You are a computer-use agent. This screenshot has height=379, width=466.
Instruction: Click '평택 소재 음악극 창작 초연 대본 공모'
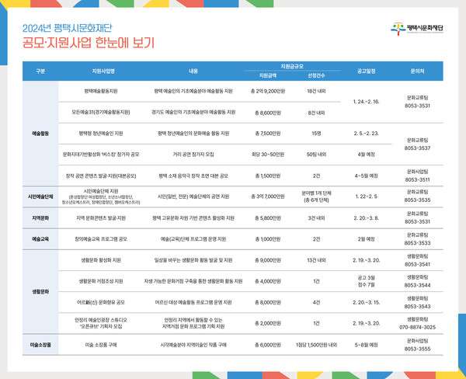click(x=193, y=176)
